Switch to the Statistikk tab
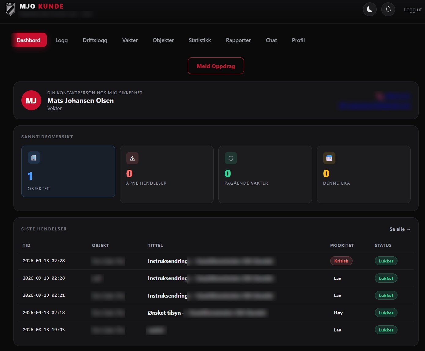Screen dimensions: 425x351 200,40
